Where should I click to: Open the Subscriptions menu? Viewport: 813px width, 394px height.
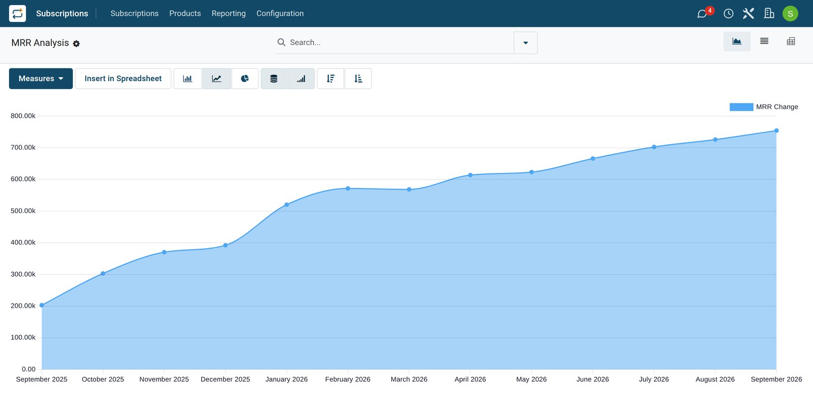click(135, 14)
